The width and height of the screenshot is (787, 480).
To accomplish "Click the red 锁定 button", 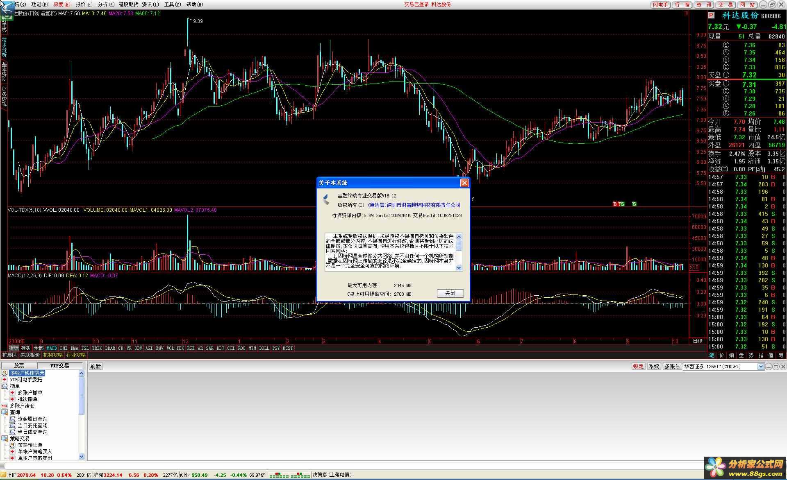I will 639,367.
